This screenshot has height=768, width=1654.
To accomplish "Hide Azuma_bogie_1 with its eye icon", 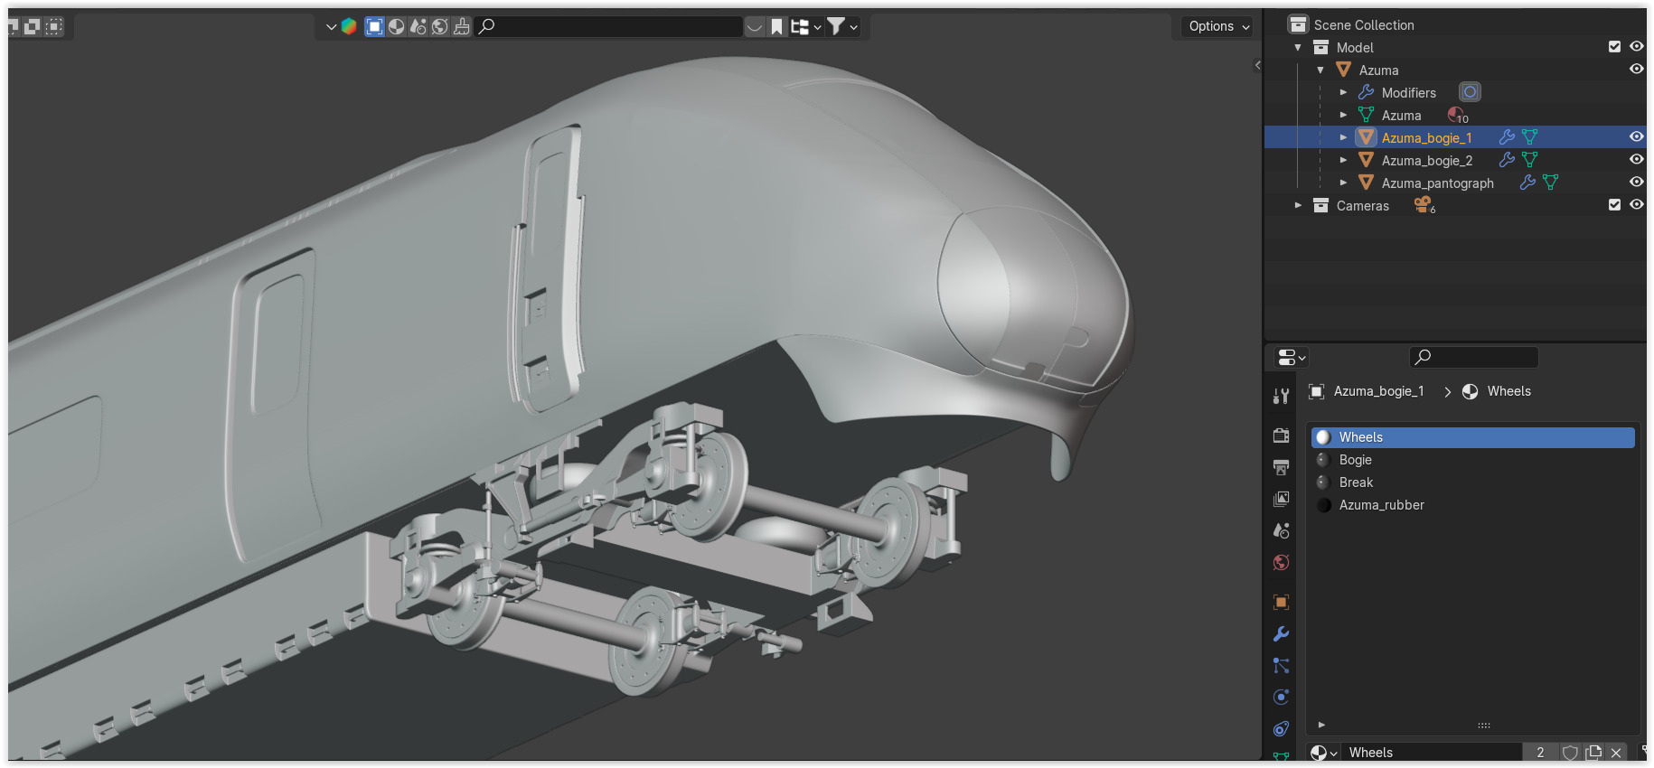I will click(1636, 137).
